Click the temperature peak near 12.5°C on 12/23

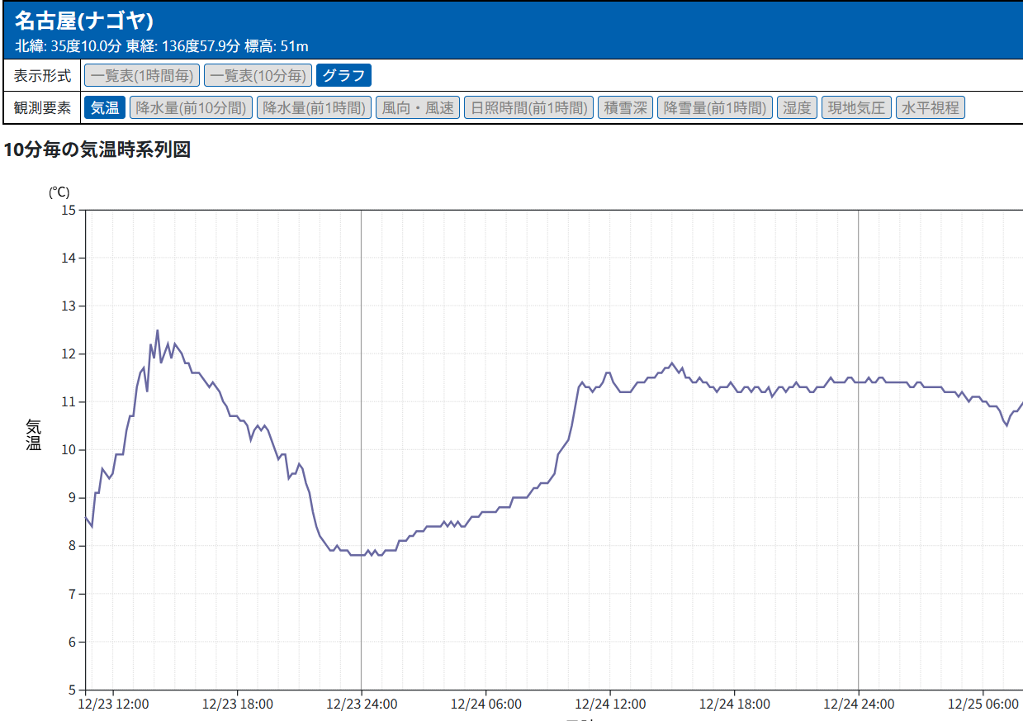point(158,331)
